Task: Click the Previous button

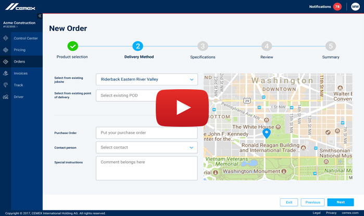Action: click(312, 202)
